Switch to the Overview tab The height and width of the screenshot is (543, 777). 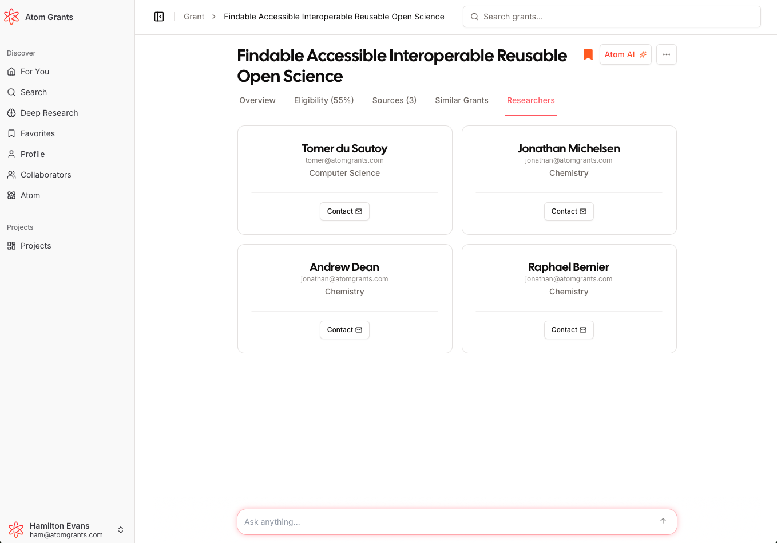click(x=257, y=100)
